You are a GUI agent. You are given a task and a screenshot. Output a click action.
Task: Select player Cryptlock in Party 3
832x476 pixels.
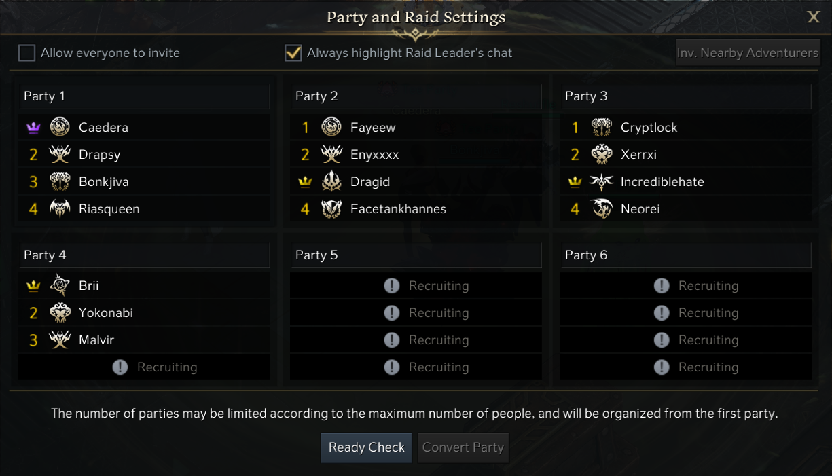(x=649, y=128)
